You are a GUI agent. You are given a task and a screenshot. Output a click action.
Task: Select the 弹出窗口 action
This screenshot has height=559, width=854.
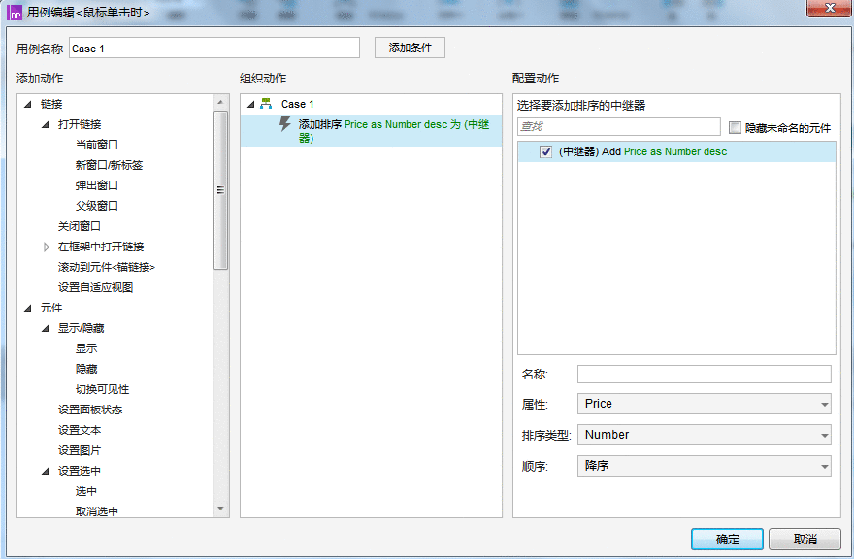(96, 185)
